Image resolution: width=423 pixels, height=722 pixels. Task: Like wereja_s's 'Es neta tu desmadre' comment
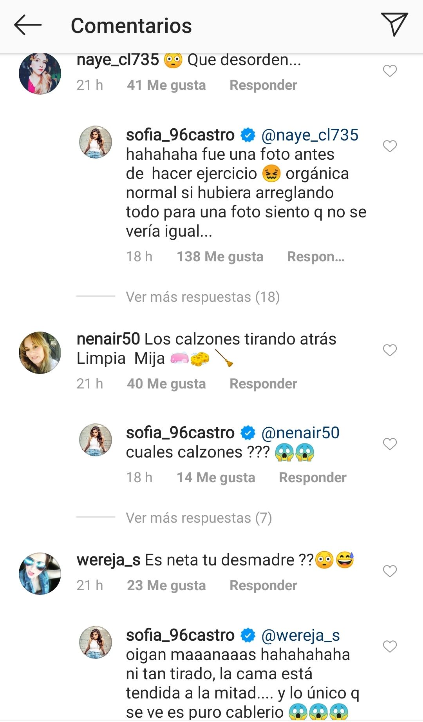(x=390, y=571)
